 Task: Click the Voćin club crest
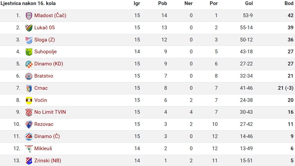(x=29, y=101)
